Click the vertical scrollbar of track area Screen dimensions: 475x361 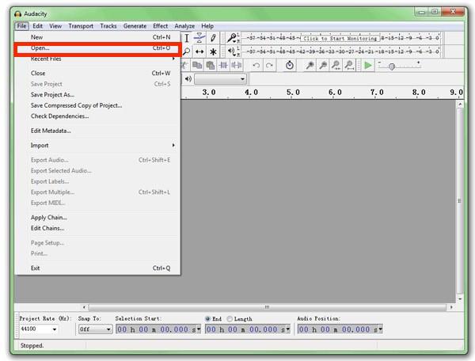pos(460,201)
